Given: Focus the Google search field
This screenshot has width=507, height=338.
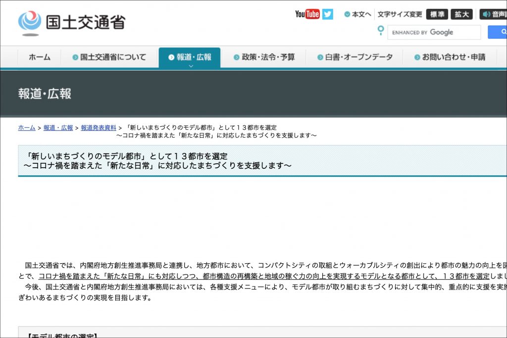Looking at the screenshot, I should (x=434, y=32).
